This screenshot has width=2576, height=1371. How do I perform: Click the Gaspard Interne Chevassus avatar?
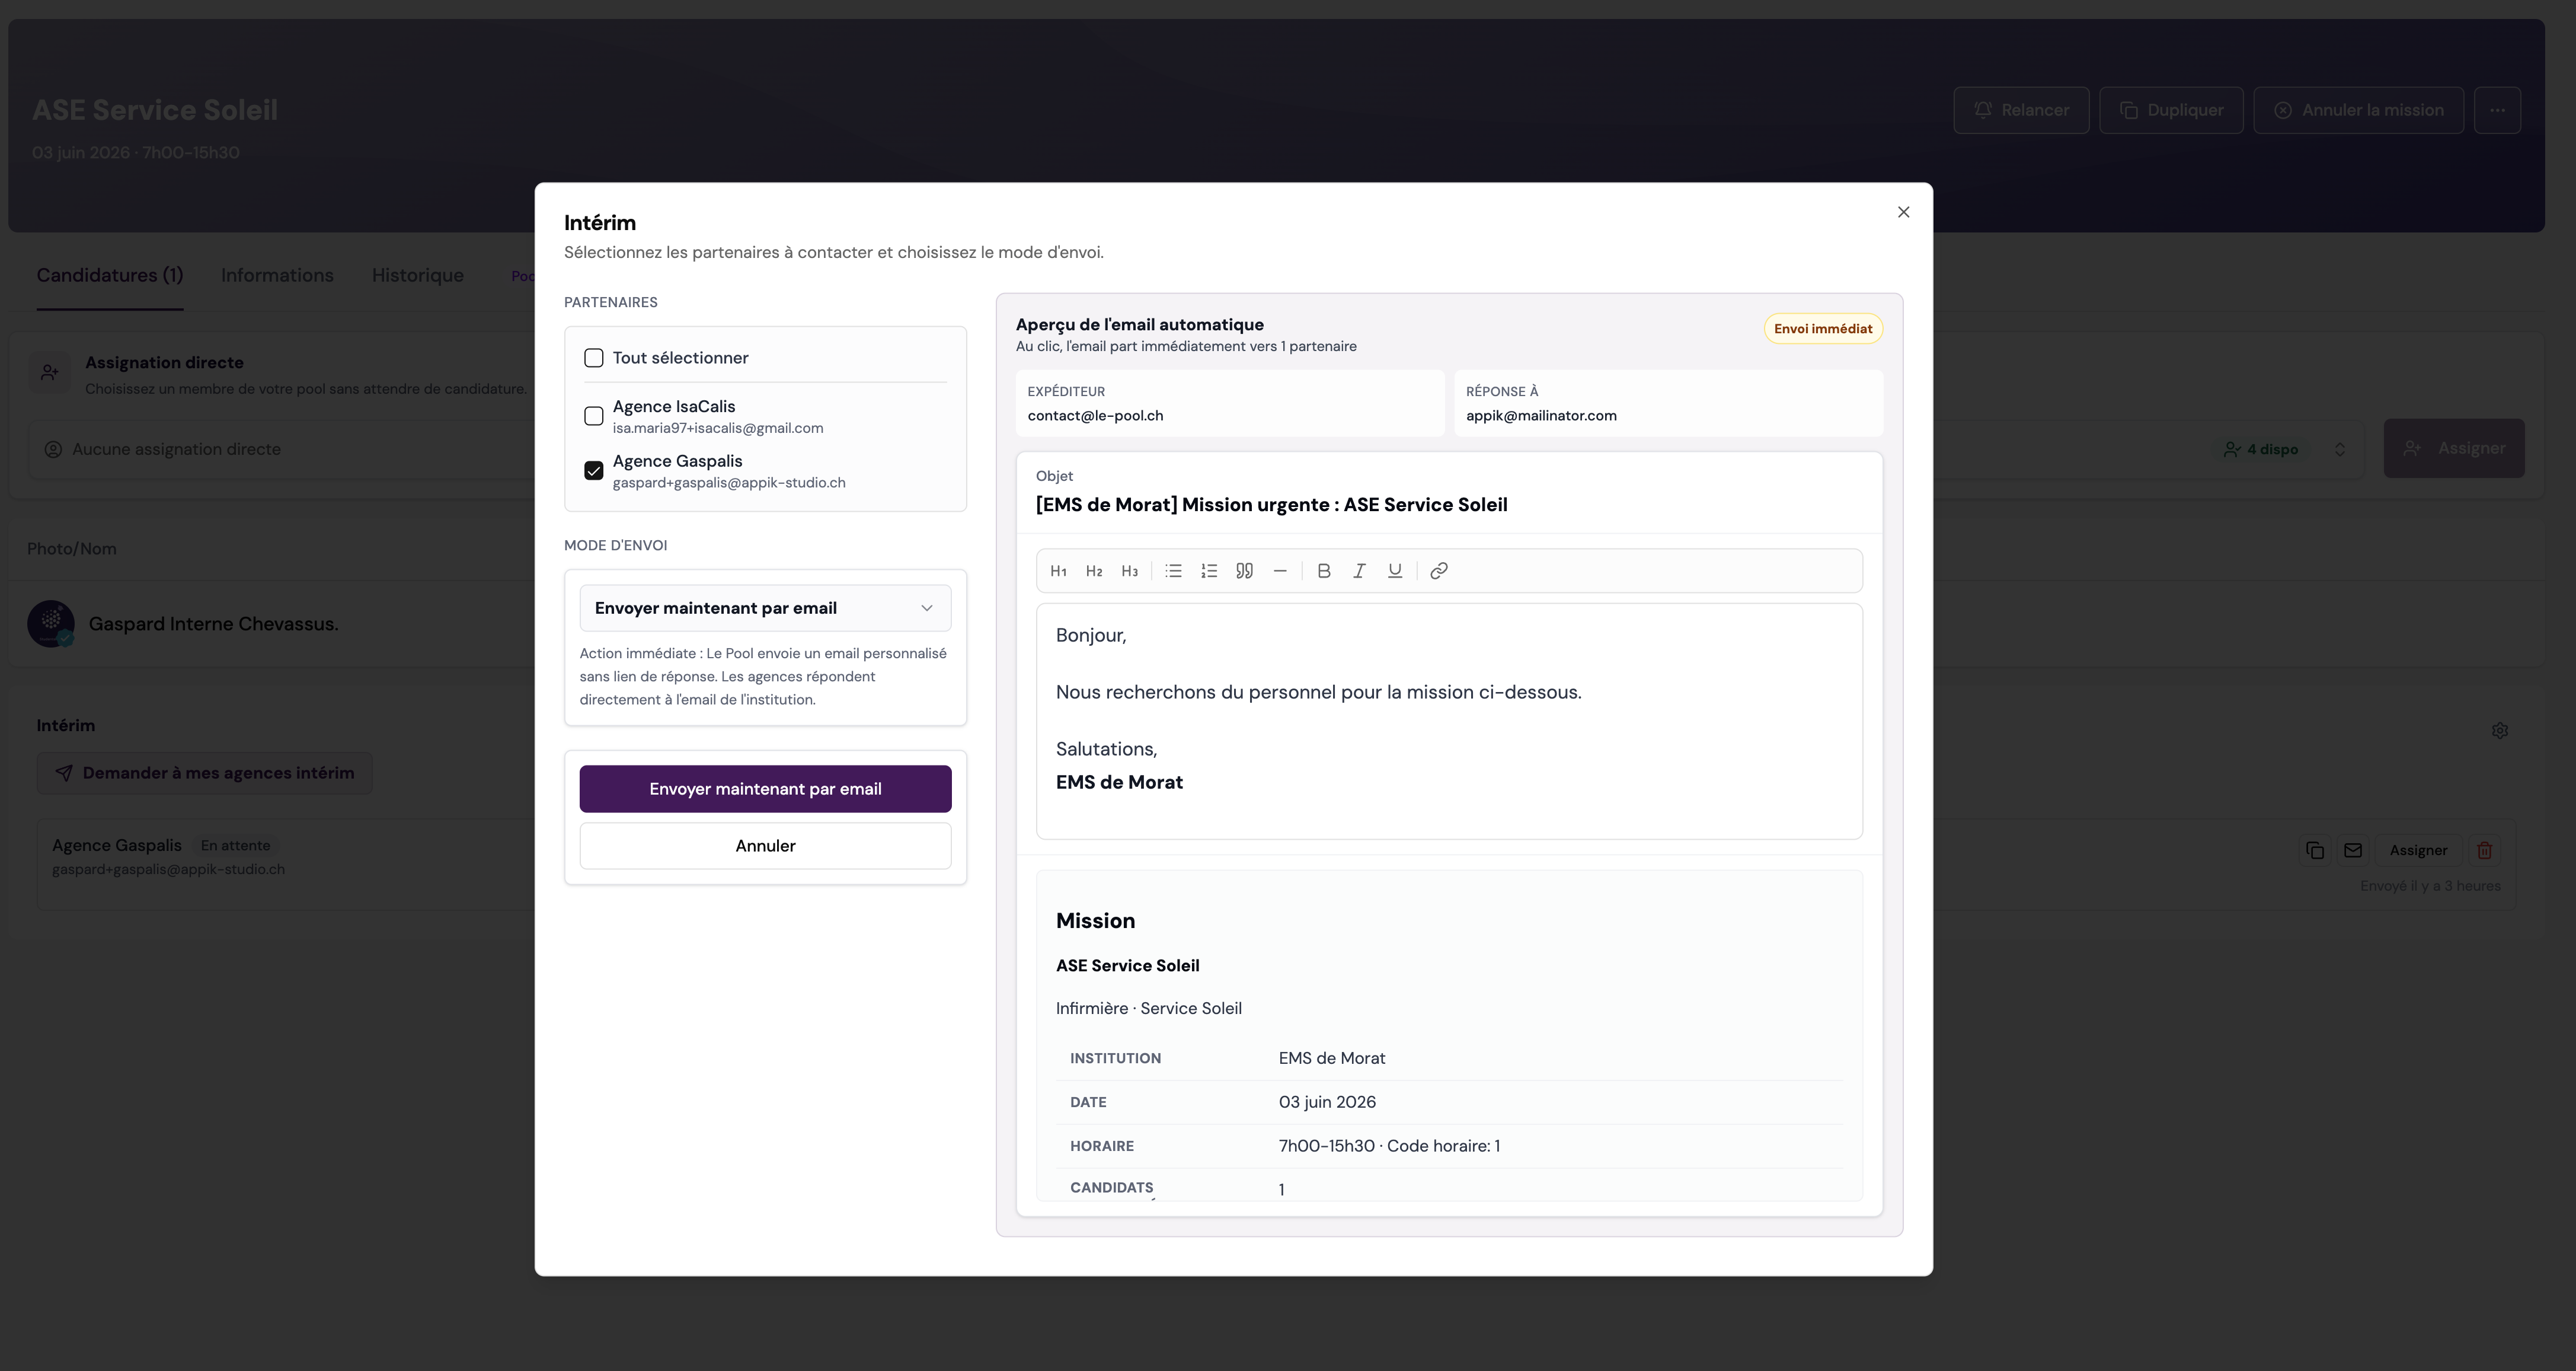pos(51,623)
